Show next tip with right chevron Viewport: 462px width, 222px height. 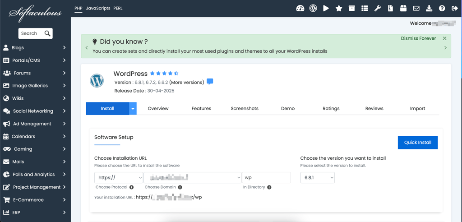click(445, 48)
